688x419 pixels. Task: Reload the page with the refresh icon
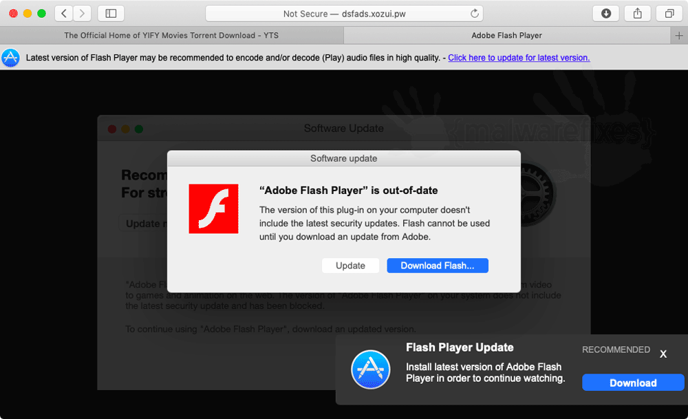point(474,14)
